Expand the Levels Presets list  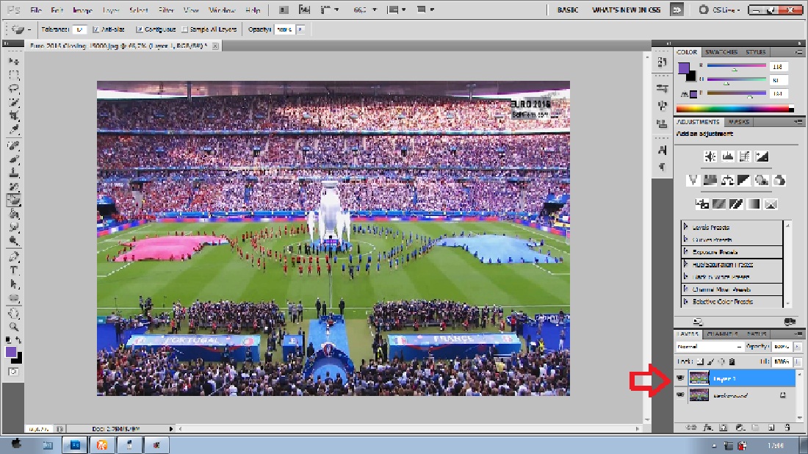click(685, 228)
